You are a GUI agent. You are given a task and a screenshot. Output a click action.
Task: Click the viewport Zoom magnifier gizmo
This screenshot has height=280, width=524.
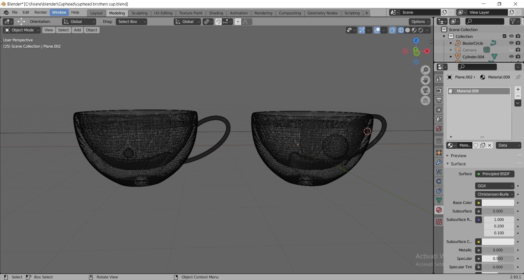425,70
